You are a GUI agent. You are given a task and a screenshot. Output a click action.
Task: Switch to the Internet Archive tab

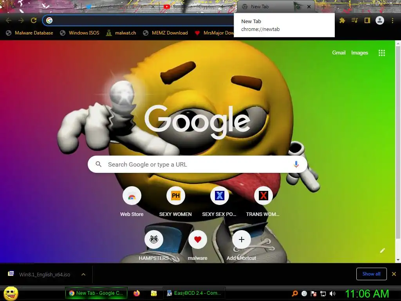[x=119, y=7]
